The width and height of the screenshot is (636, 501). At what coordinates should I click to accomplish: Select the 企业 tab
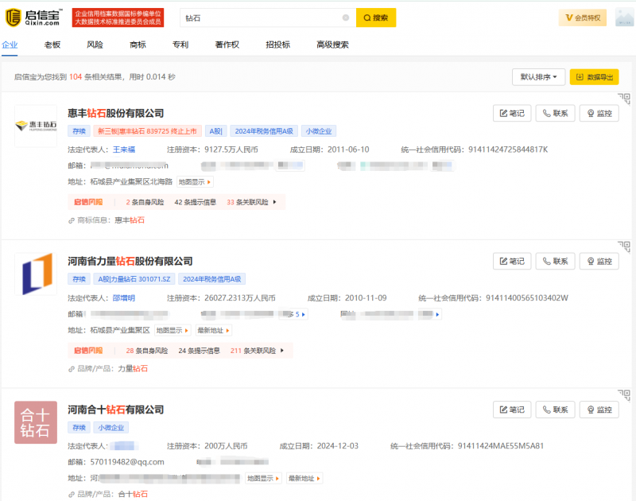[10, 45]
